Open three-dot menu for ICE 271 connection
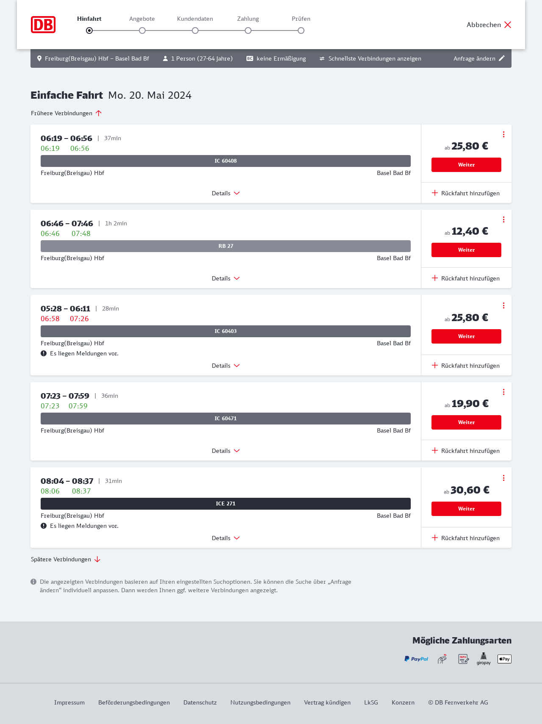The image size is (542, 724). click(x=503, y=478)
